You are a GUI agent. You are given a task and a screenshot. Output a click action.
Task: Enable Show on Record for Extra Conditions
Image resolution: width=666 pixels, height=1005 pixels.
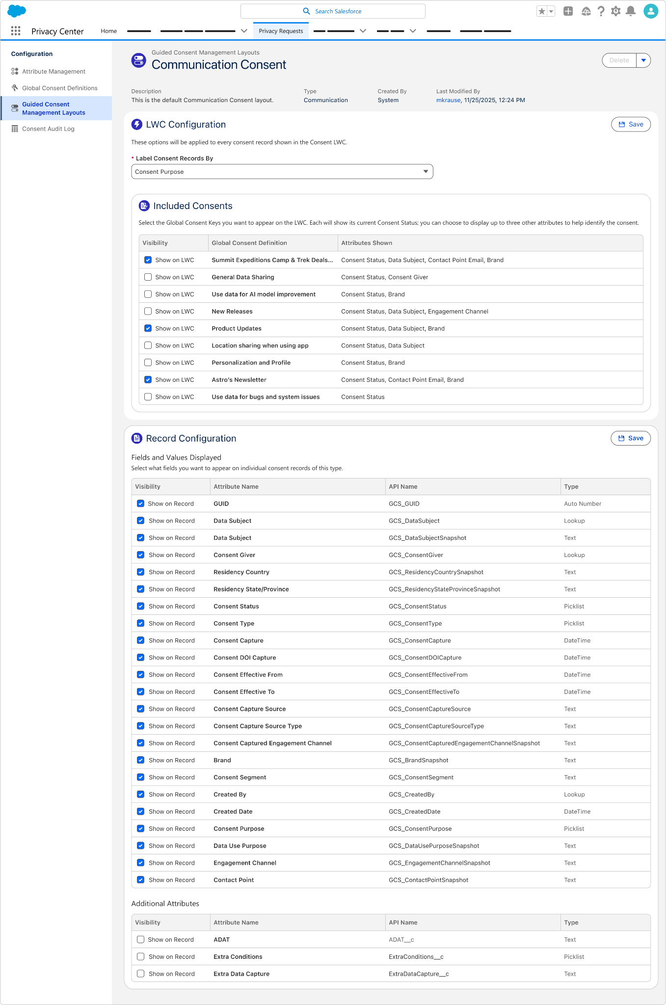click(x=140, y=956)
